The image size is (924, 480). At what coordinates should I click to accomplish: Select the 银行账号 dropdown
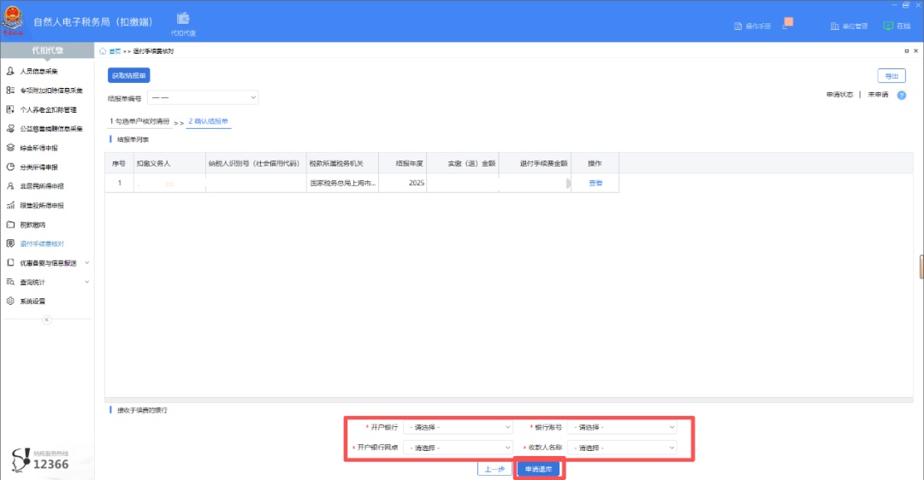(621, 427)
